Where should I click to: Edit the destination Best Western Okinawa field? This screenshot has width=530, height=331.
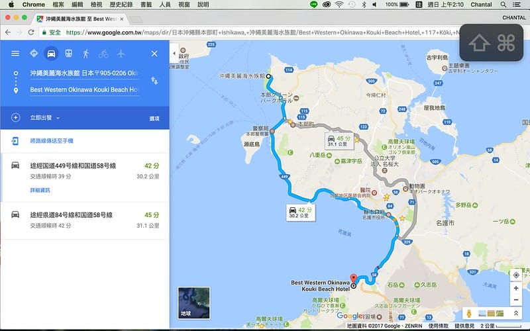(x=84, y=89)
